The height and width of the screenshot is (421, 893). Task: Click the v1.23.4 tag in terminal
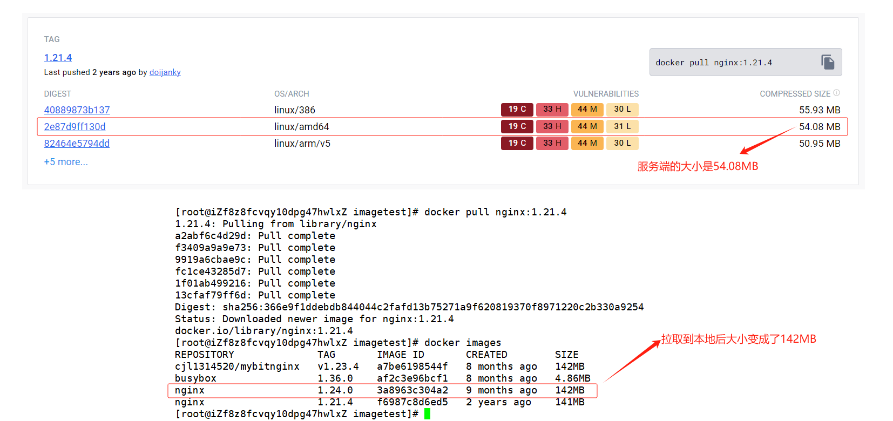(x=338, y=366)
